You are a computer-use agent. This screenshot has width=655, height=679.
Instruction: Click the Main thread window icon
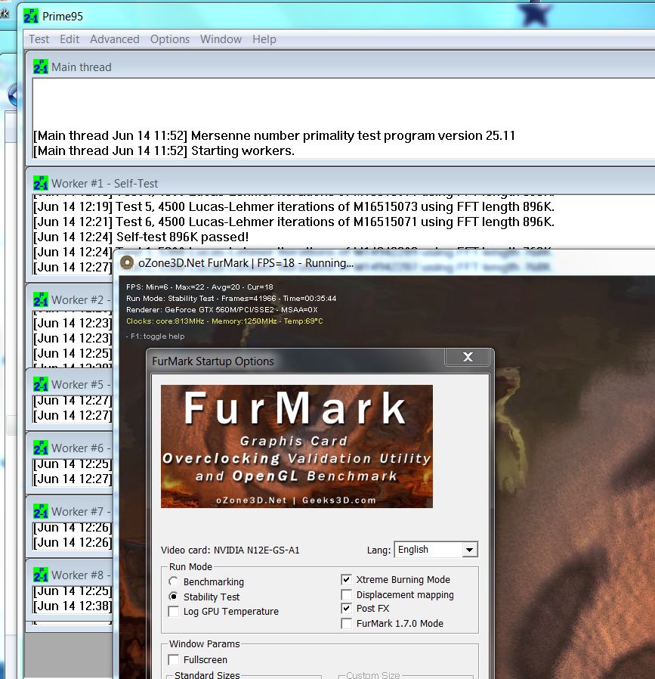point(41,67)
